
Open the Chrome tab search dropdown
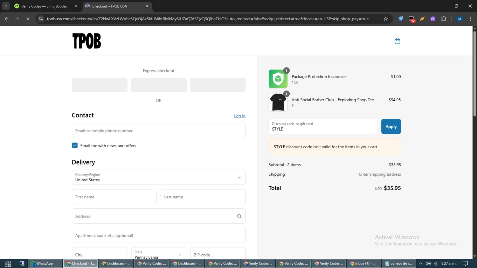[x=6, y=6]
